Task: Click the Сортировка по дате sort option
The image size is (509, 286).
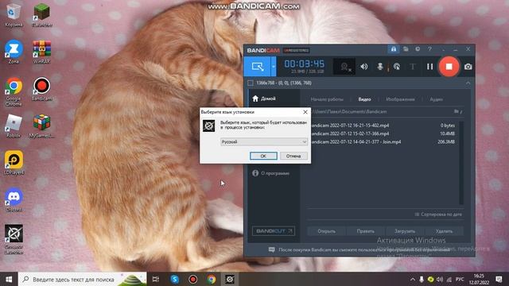Action: tap(438, 214)
